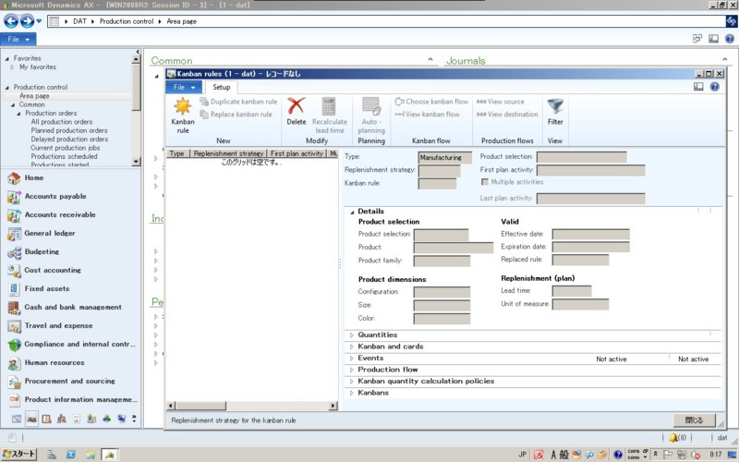Open the main File menu

point(18,39)
